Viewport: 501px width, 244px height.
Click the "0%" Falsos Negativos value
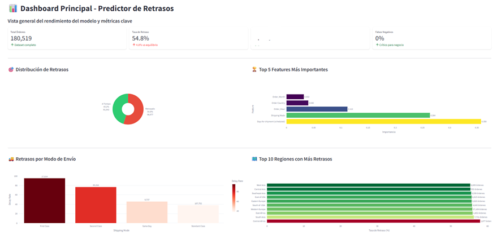pyautogui.click(x=379, y=38)
